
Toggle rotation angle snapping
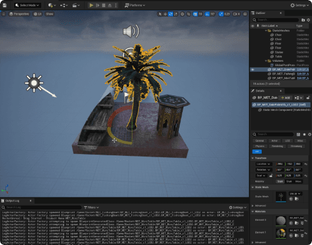pyautogui.click(x=207, y=14)
